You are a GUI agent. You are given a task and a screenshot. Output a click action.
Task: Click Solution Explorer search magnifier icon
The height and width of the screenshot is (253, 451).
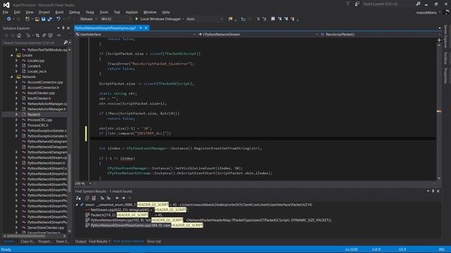[66, 42]
